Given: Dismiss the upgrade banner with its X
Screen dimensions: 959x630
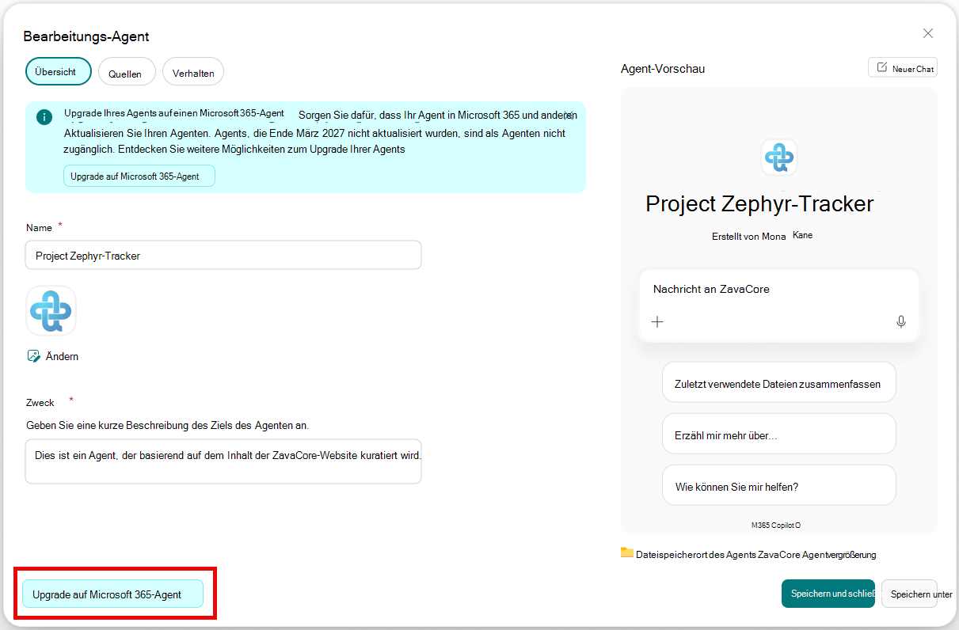Looking at the screenshot, I should [568, 116].
